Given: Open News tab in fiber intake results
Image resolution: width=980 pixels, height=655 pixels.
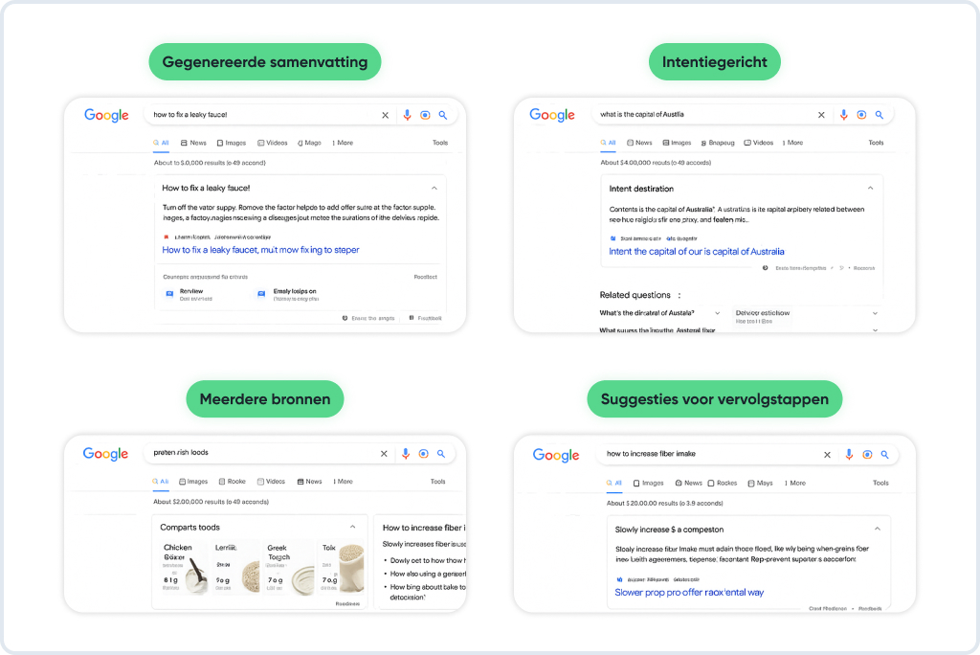Looking at the screenshot, I should pos(689,483).
